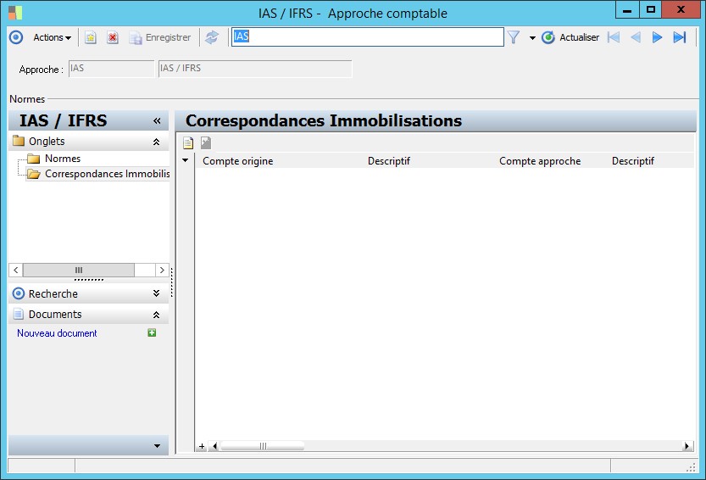The image size is (706, 480).
Task: Click the new row document icon in grid toolbar
Action: 188,142
